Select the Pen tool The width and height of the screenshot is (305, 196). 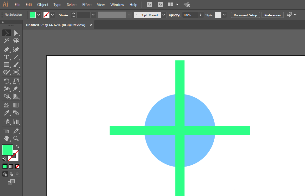point(7,50)
